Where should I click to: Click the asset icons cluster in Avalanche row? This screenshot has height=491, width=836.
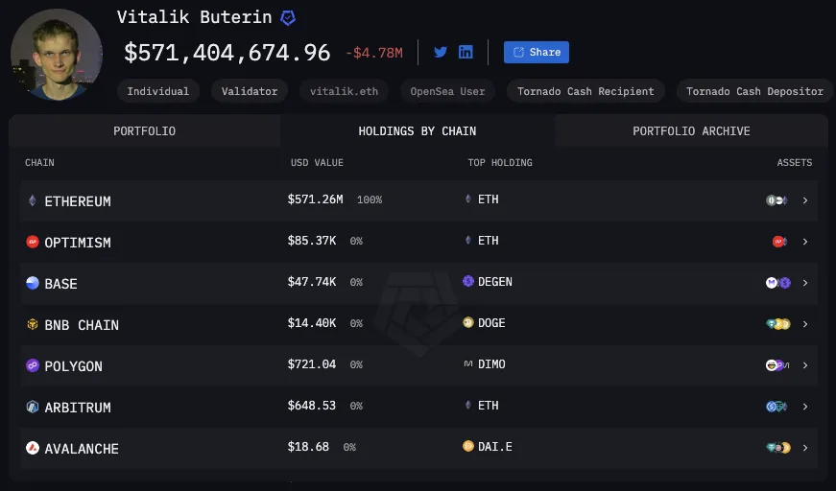pos(778,448)
